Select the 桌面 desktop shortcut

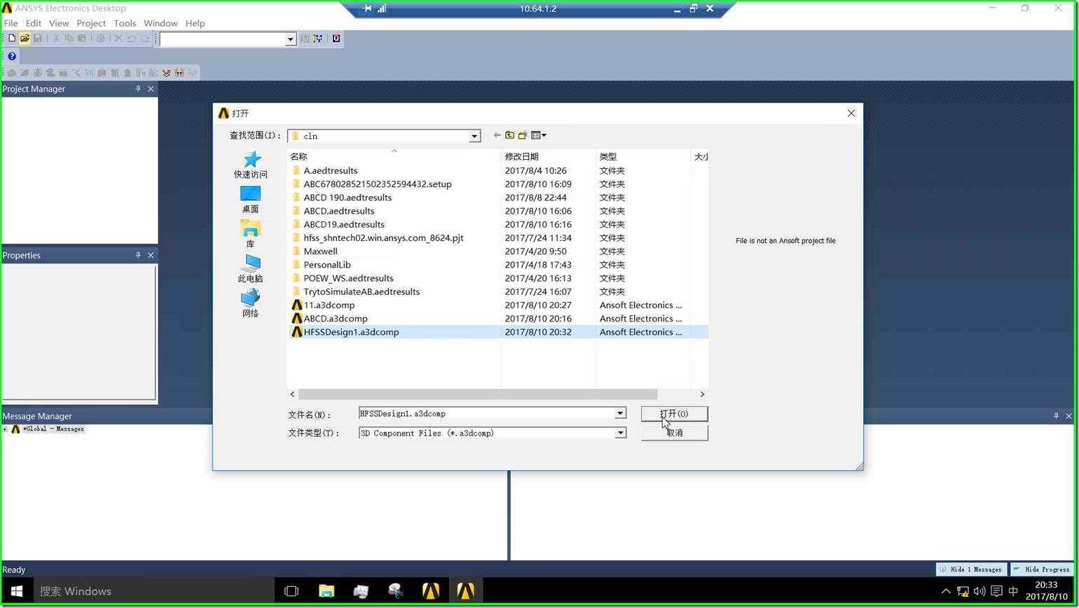coord(250,200)
